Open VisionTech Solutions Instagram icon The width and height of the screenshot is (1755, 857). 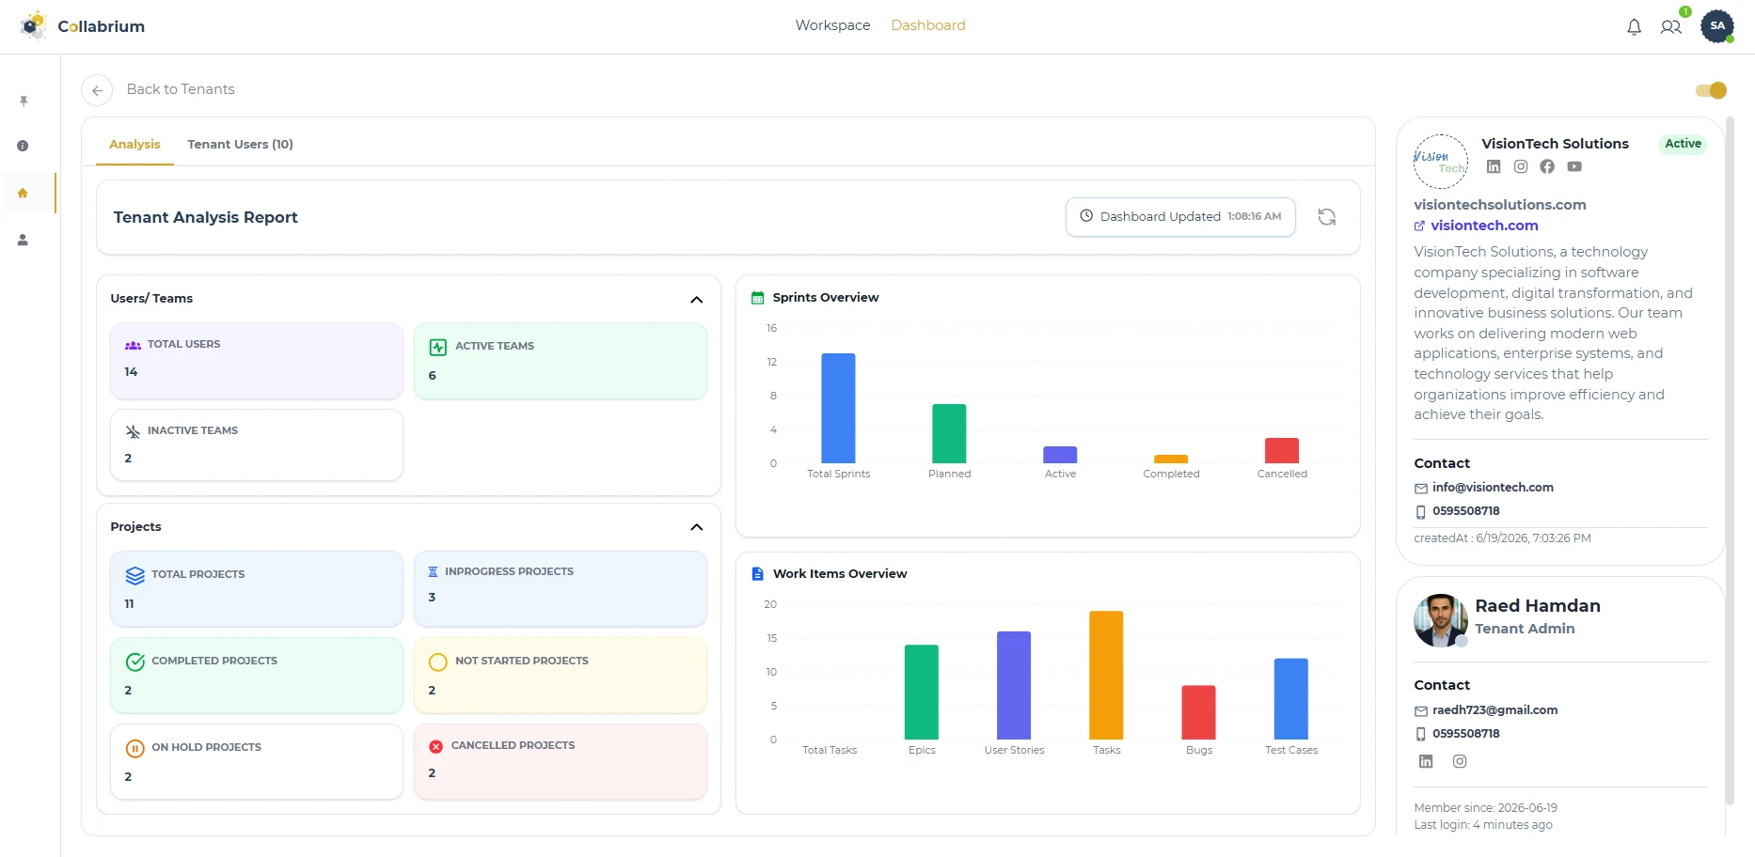tap(1521, 166)
